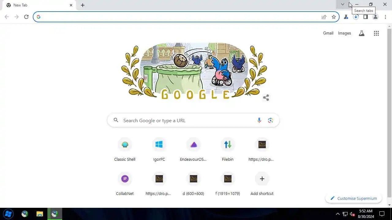The width and height of the screenshot is (392, 220).
Task: Open the downloads toolbar icon
Action: pos(356,17)
